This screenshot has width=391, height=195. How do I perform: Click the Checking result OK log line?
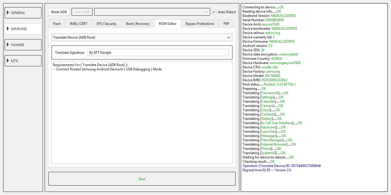[258, 162]
